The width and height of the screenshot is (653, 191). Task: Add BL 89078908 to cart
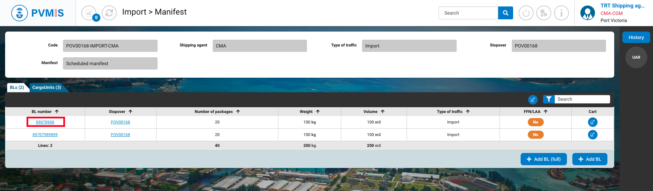pyautogui.click(x=592, y=122)
